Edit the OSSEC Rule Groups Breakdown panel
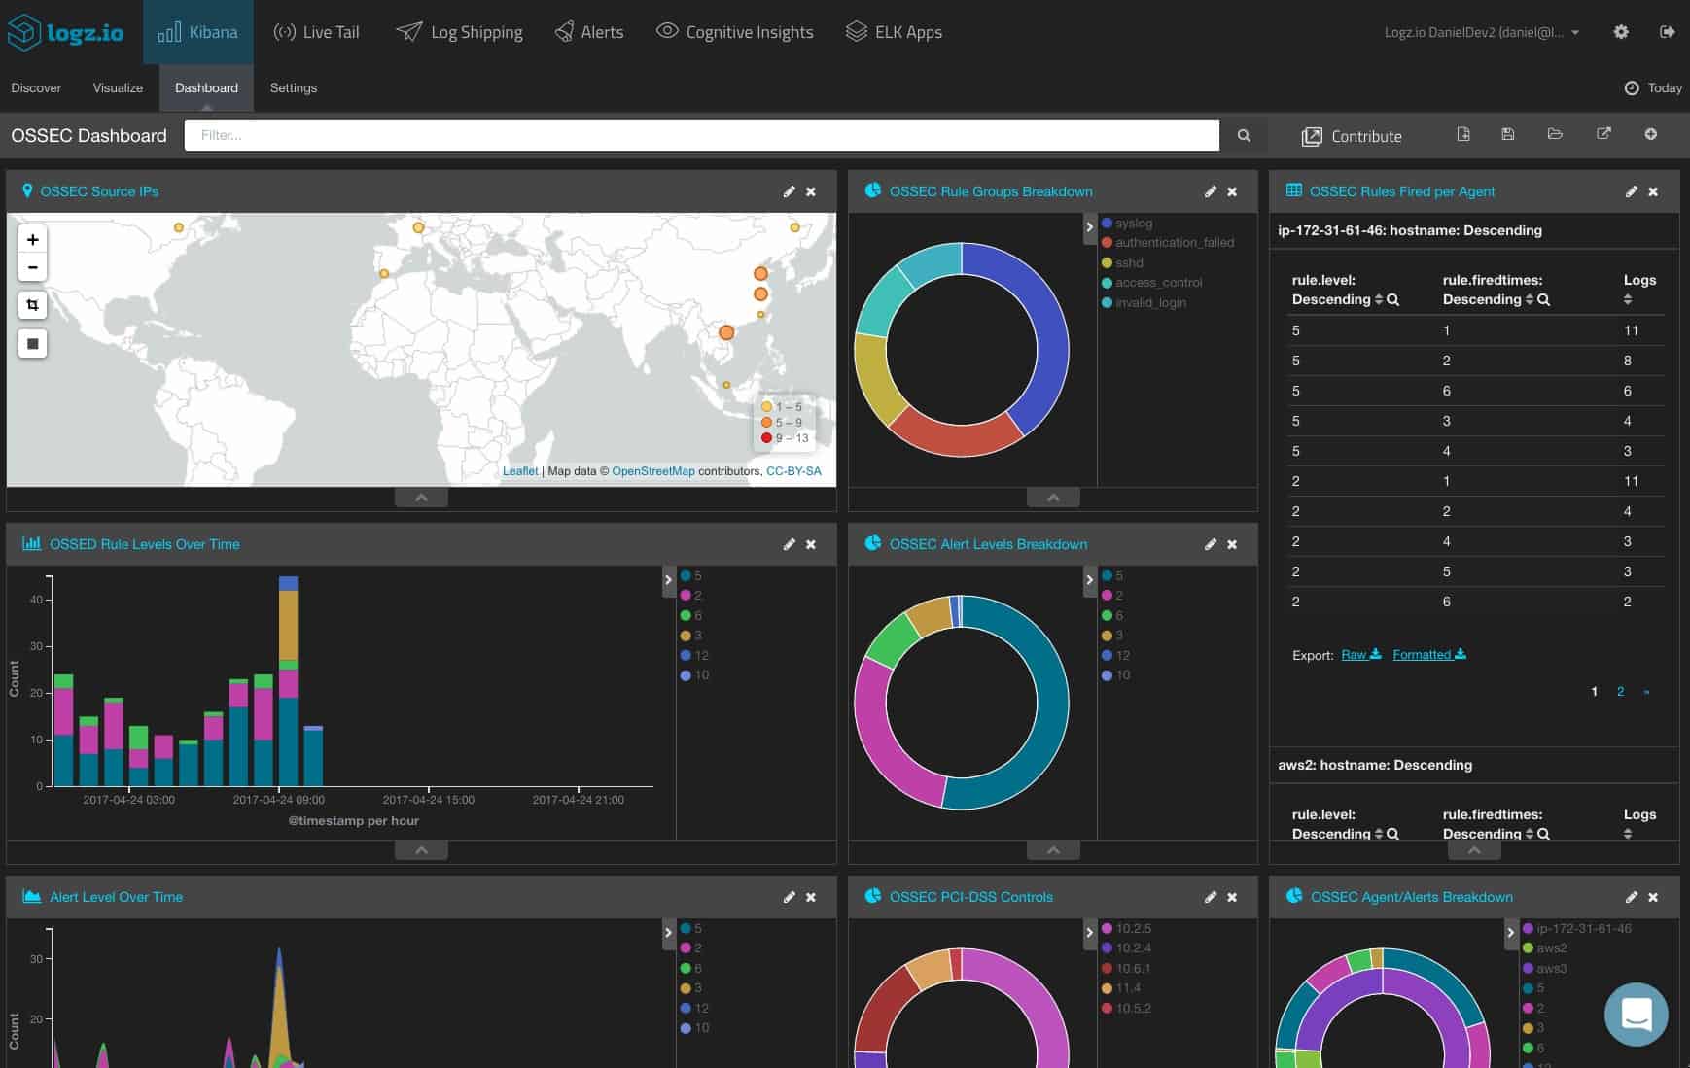1690x1068 pixels. point(1211,191)
